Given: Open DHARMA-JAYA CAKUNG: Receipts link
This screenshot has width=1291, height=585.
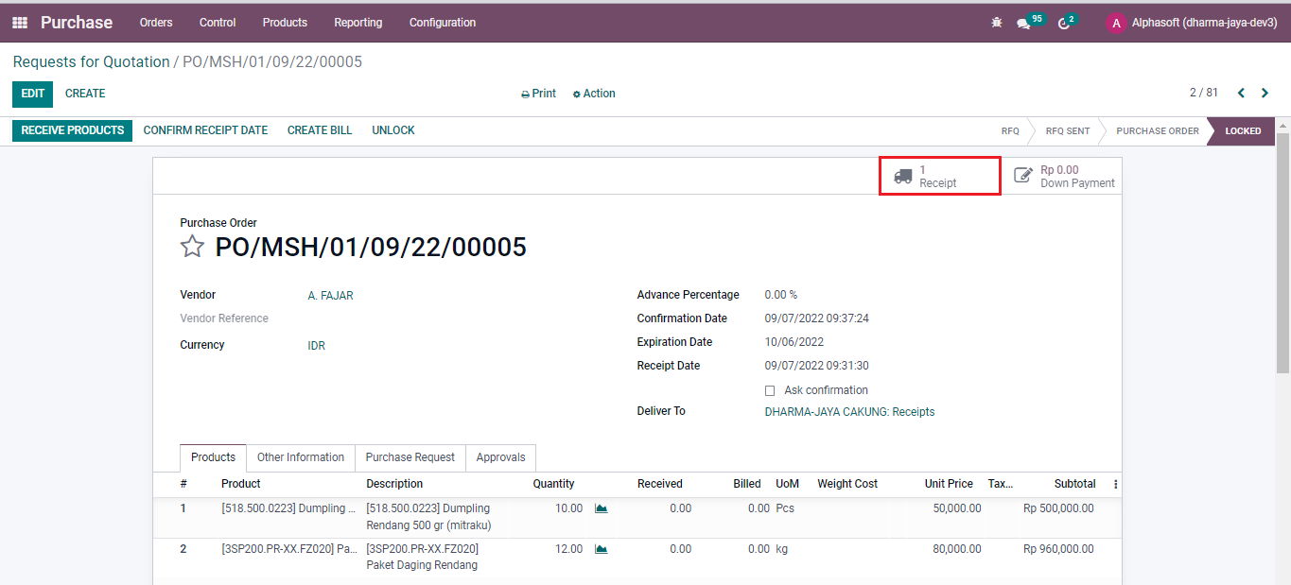Looking at the screenshot, I should (x=849, y=412).
